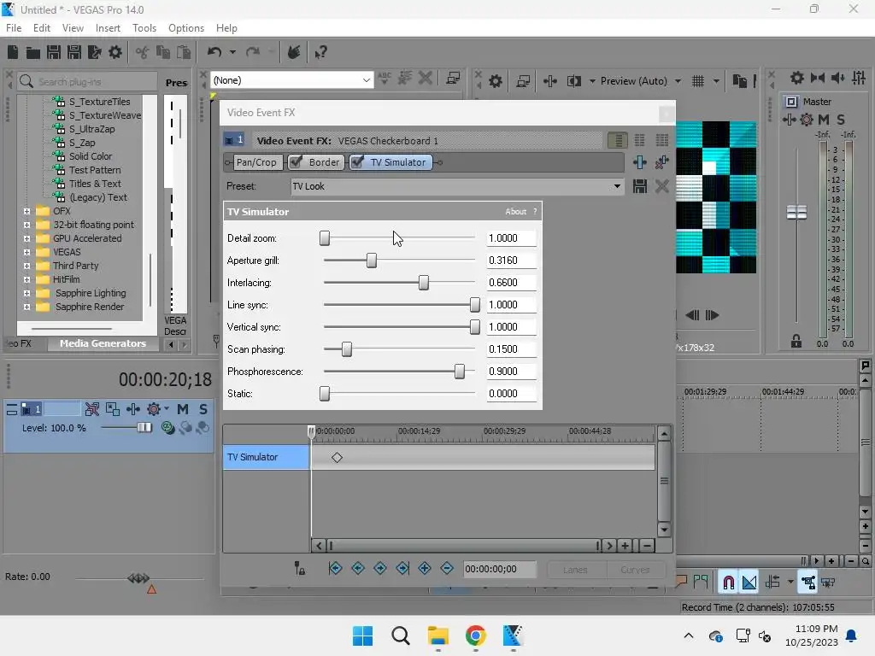Click the Pan/Crop chain button
Image resolution: width=875 pixels, height=656 pixels.
(x=256, y=162)
